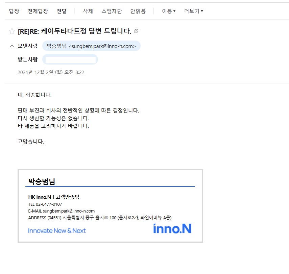Screen dimensions: 289x274
Task: Collapse sender details chevron
Action: click(x=12, y=46)
